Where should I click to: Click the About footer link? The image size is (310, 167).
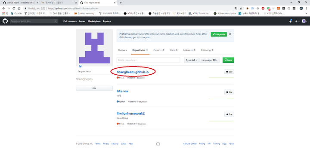click(232, 144)
